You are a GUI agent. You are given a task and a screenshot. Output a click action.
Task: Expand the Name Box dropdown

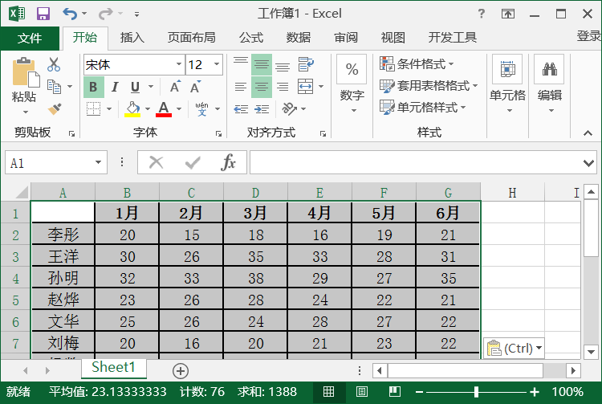[x=98, y=162]
